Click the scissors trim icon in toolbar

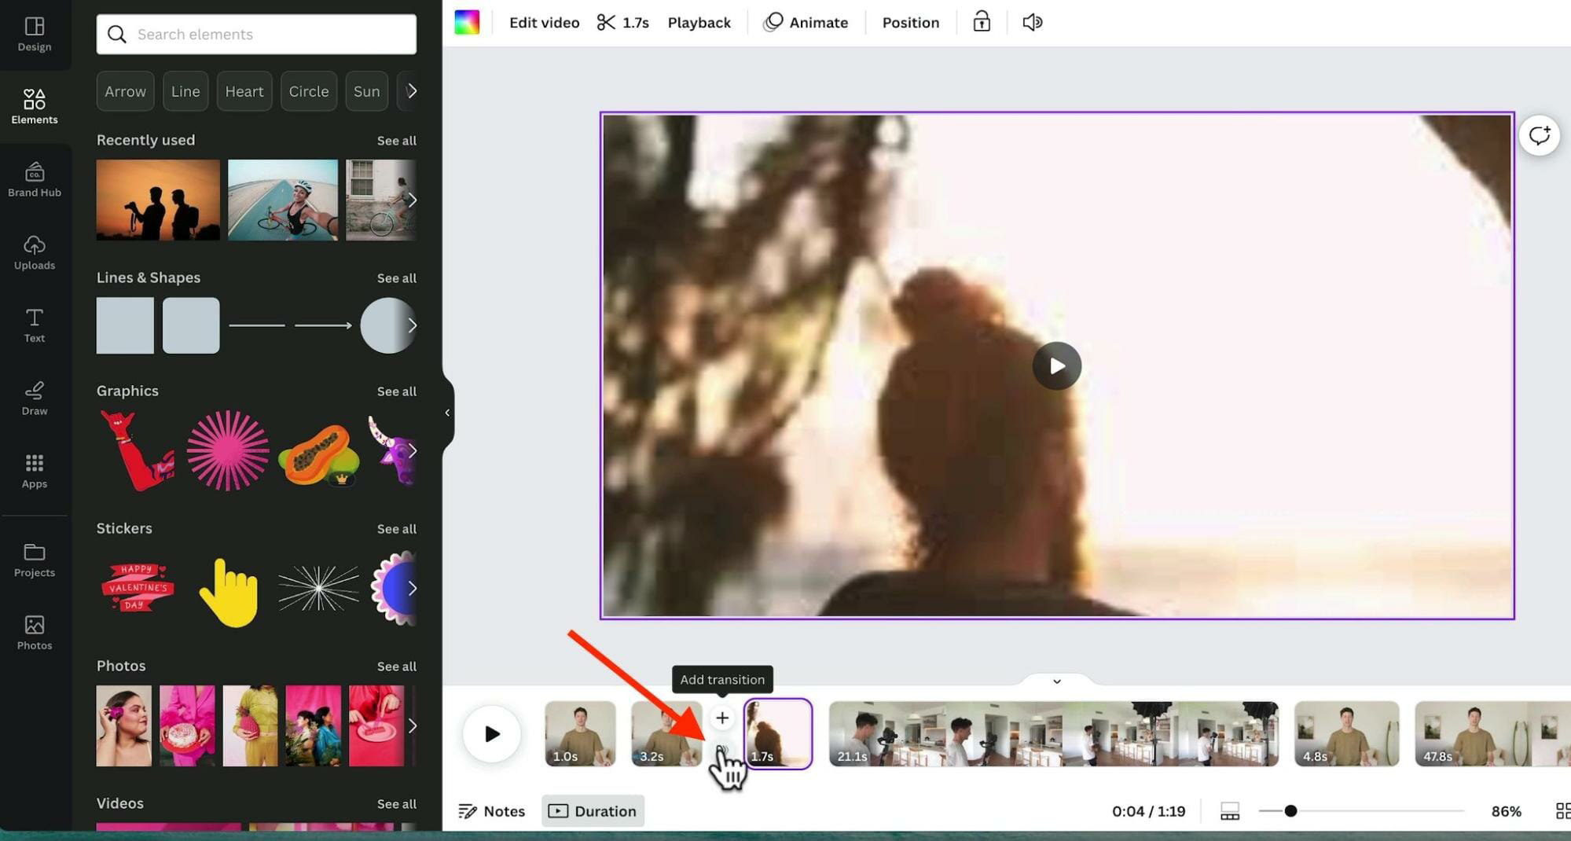tap(605, 22)
